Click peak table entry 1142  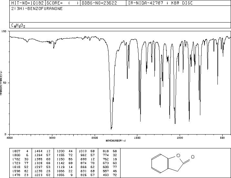65,163
